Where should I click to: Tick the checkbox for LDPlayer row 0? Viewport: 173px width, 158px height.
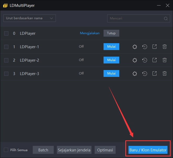6,33
